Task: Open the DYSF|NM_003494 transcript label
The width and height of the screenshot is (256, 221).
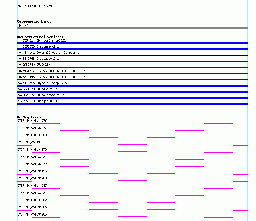Action: tap(29, 142)
